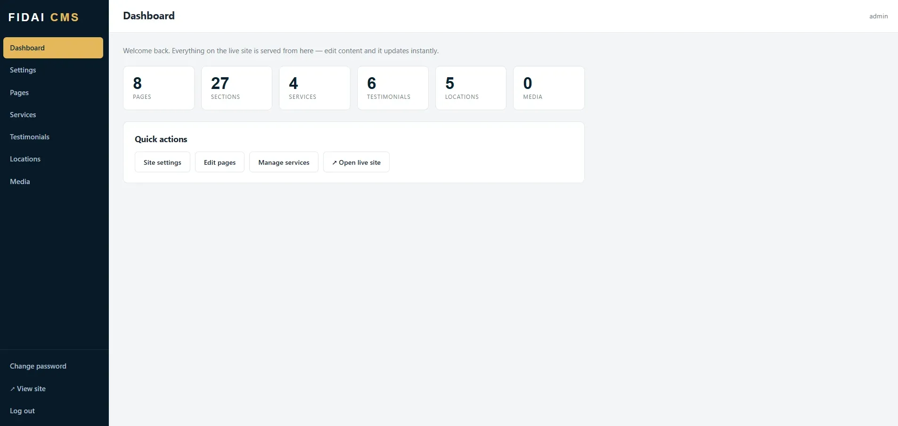This screenshot has width=898, height=426.
Task: Click Manage services quick action
Action: tap(284, 162)
